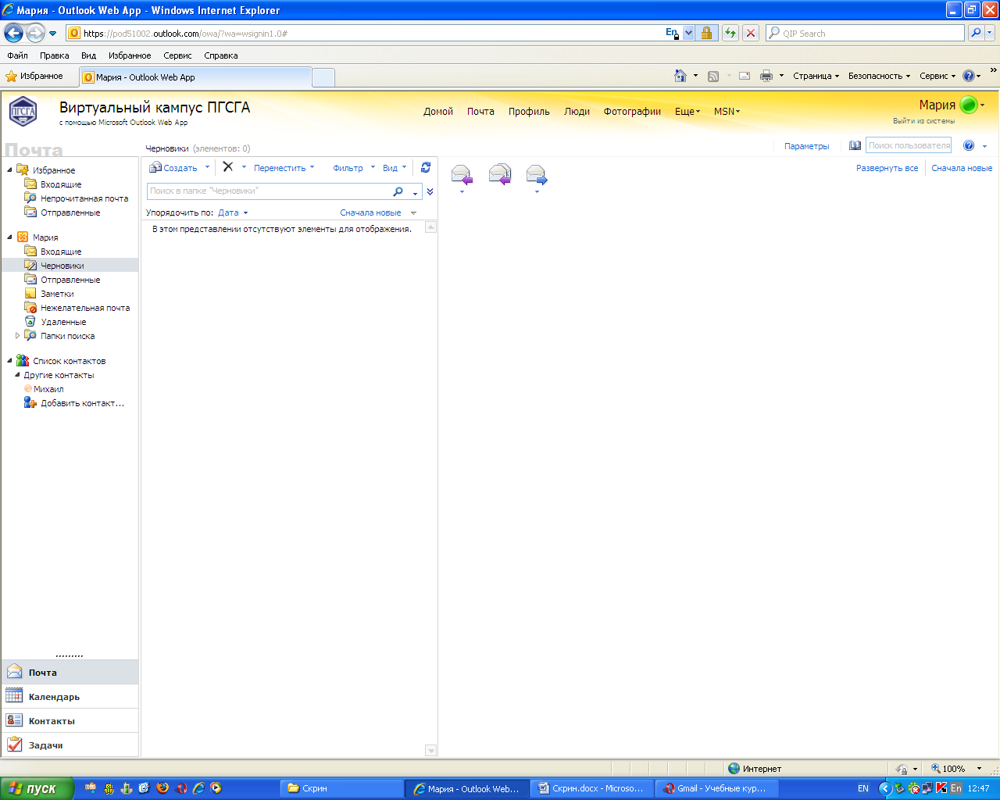1000x800 pixels.
Task: Open the address book icon
Action: point(855,145)
